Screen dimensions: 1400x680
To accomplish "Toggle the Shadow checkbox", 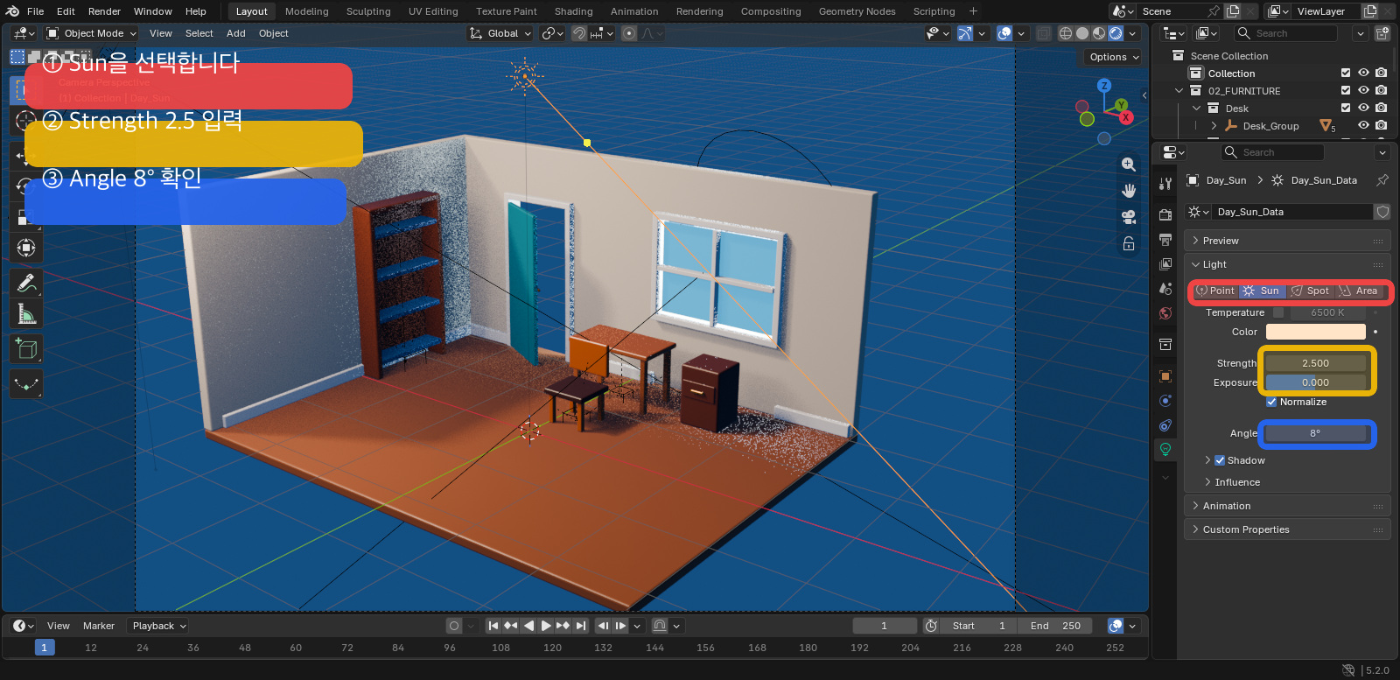I will pyautogui.click(x=1220, y=460).
